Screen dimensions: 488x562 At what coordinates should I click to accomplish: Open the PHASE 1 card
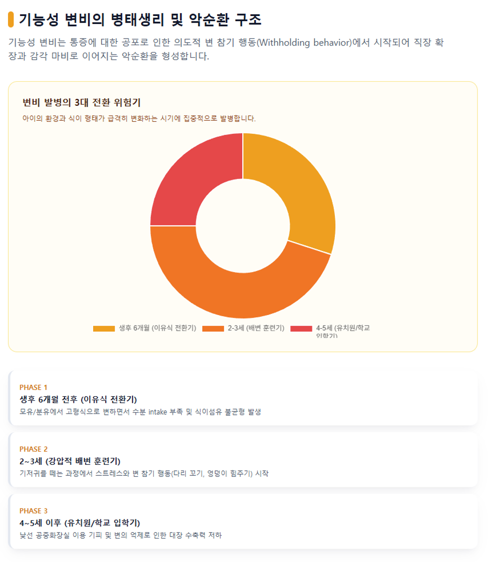[243, 398]
